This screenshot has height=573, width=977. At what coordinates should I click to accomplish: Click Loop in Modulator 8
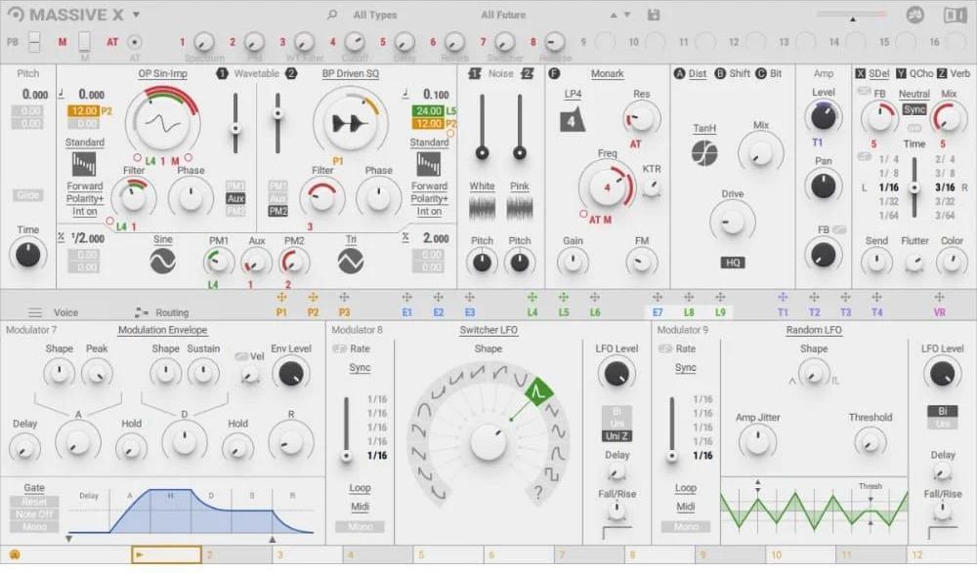tap(360, 488)
